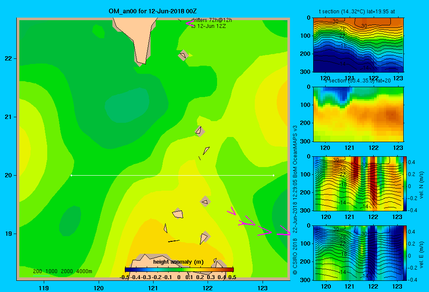
Task: Click "0.4" tick on the vel. N color bar
Action: click(x=412, y=162)
